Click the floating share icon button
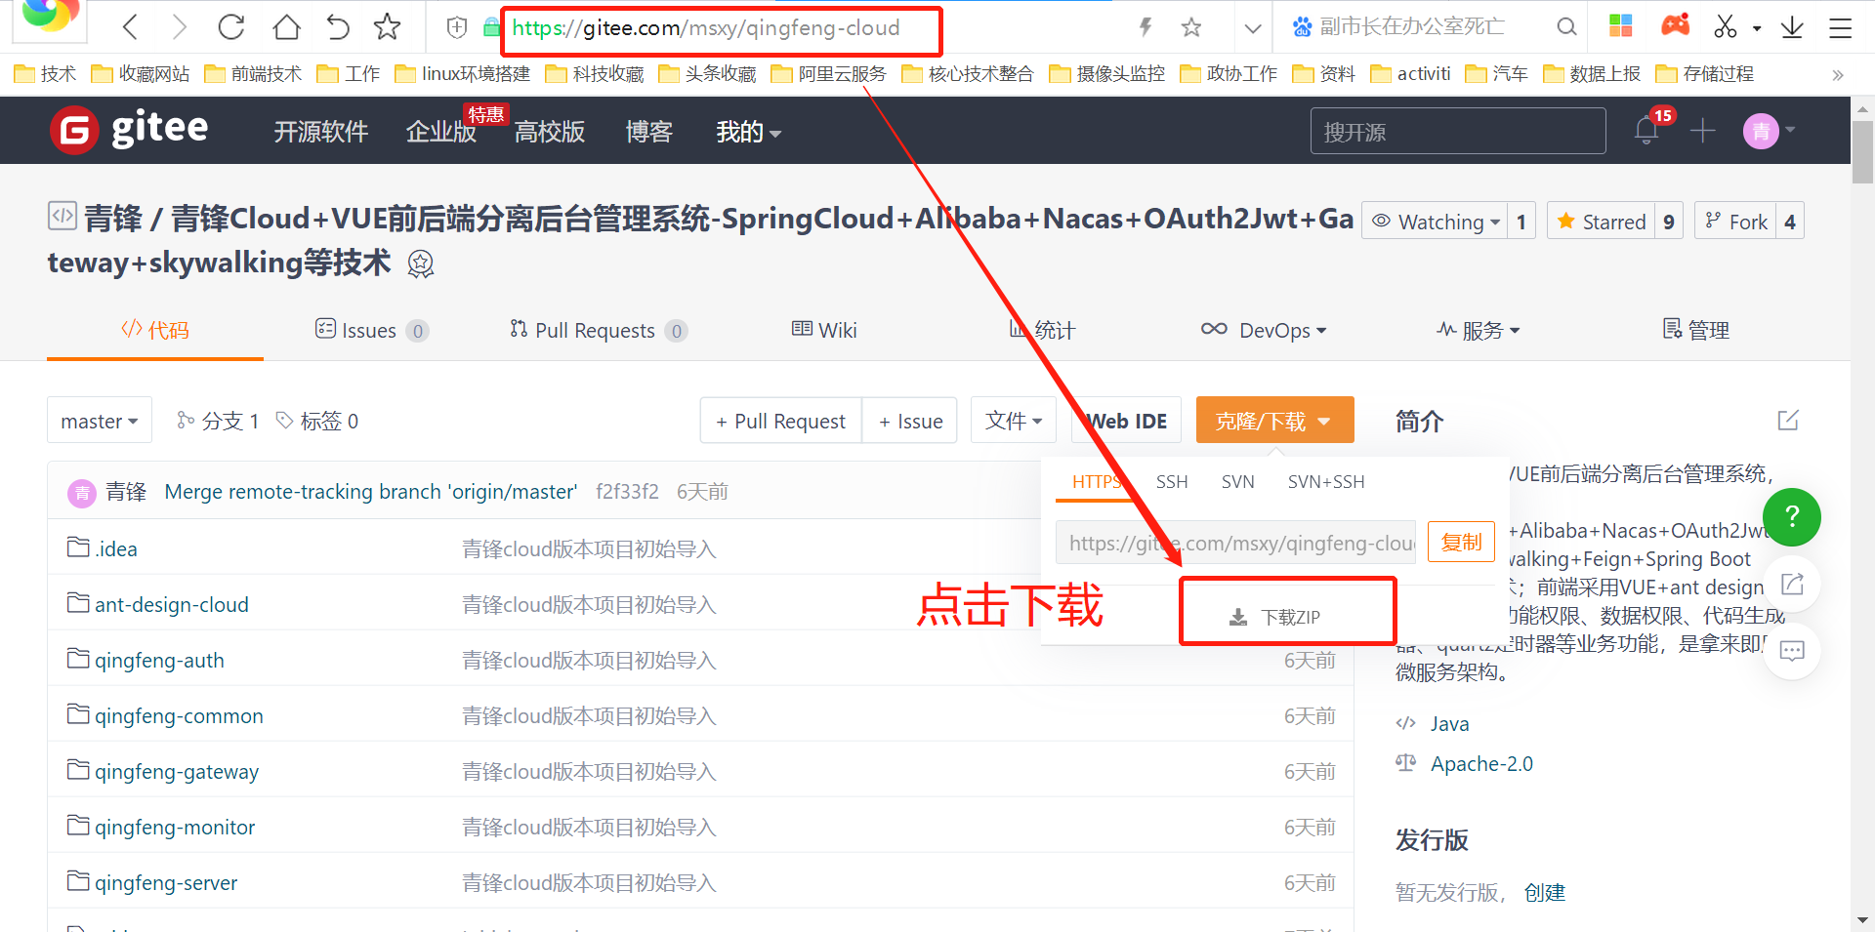The image size is (1875, 932). click(x=1792, y=584)
